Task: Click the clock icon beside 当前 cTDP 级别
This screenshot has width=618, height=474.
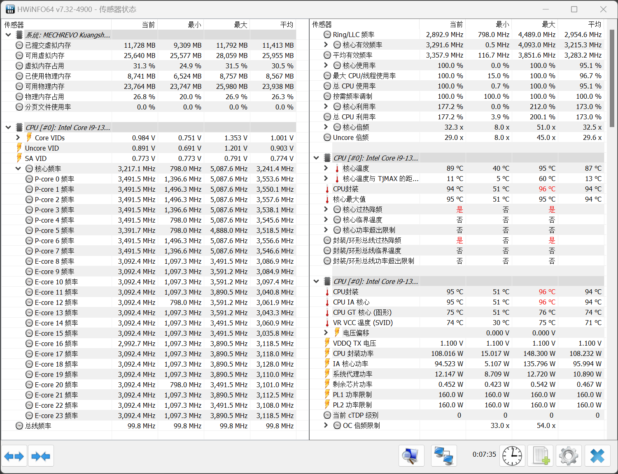Action: pos(327,415)
